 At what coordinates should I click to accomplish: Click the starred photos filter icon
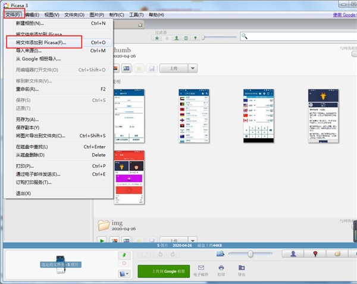click(157, 38)
